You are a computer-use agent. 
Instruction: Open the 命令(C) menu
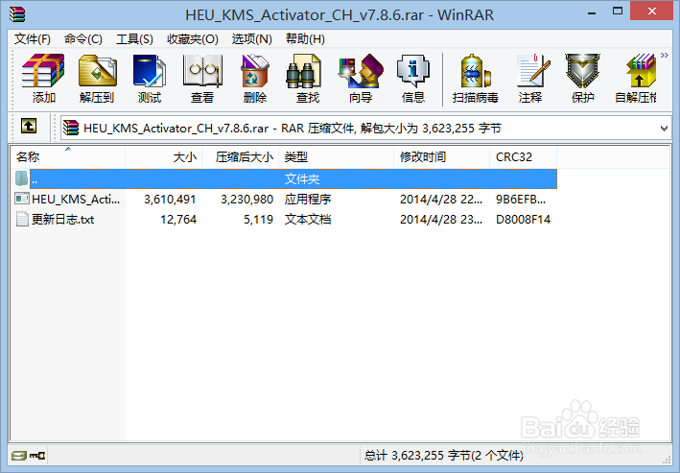point(83,39)
